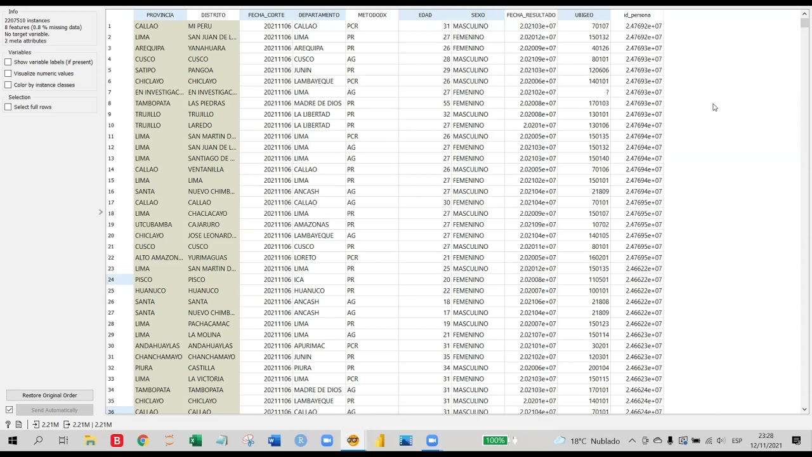
Task: Open the notification center icon
Action: 797,440
